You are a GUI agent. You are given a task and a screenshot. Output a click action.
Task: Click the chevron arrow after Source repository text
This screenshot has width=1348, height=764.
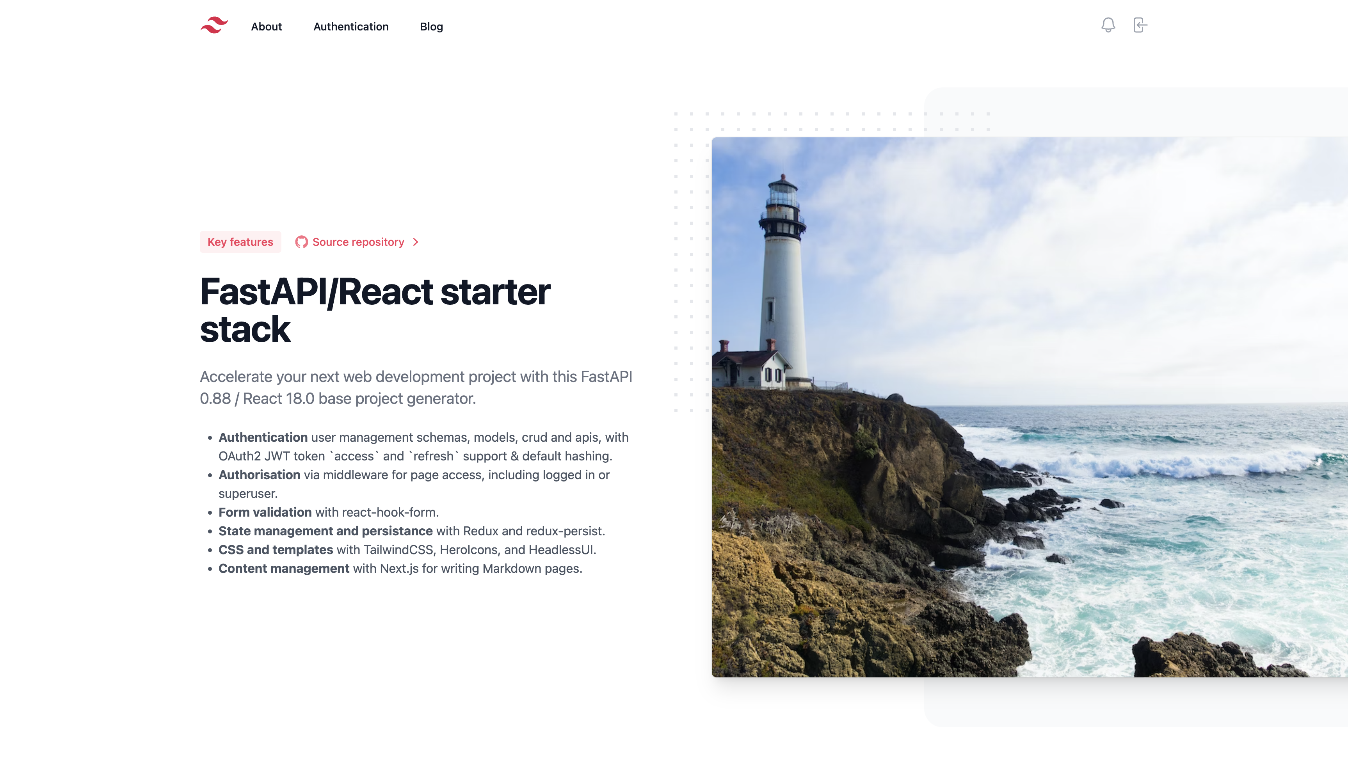415,242
